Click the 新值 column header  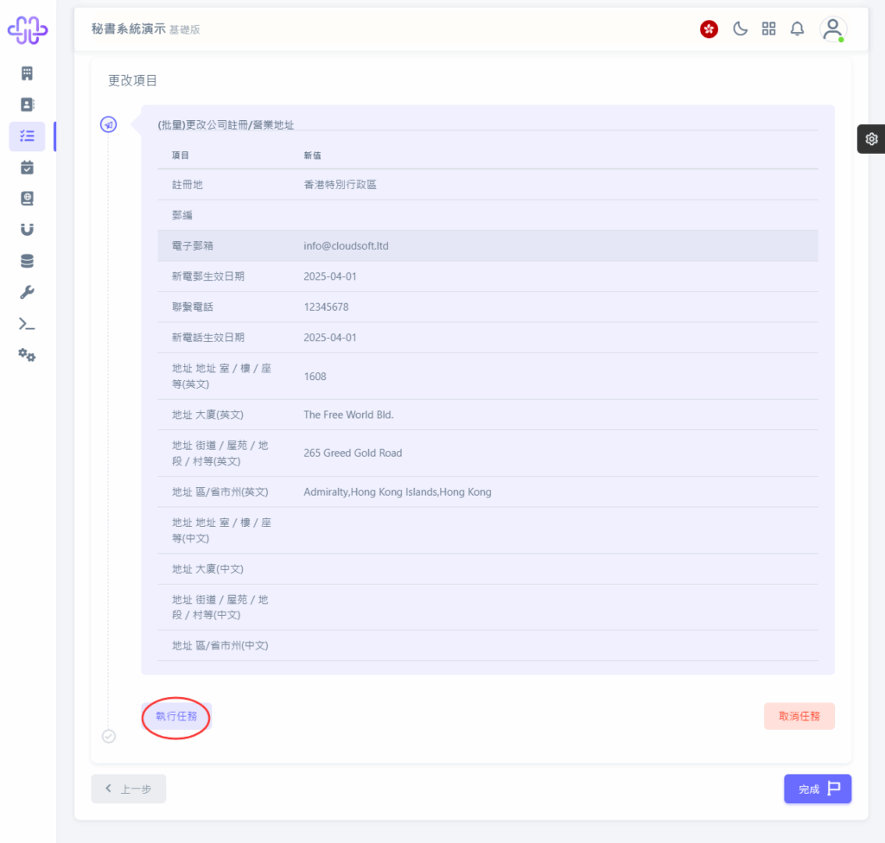(x=312, y=155)
